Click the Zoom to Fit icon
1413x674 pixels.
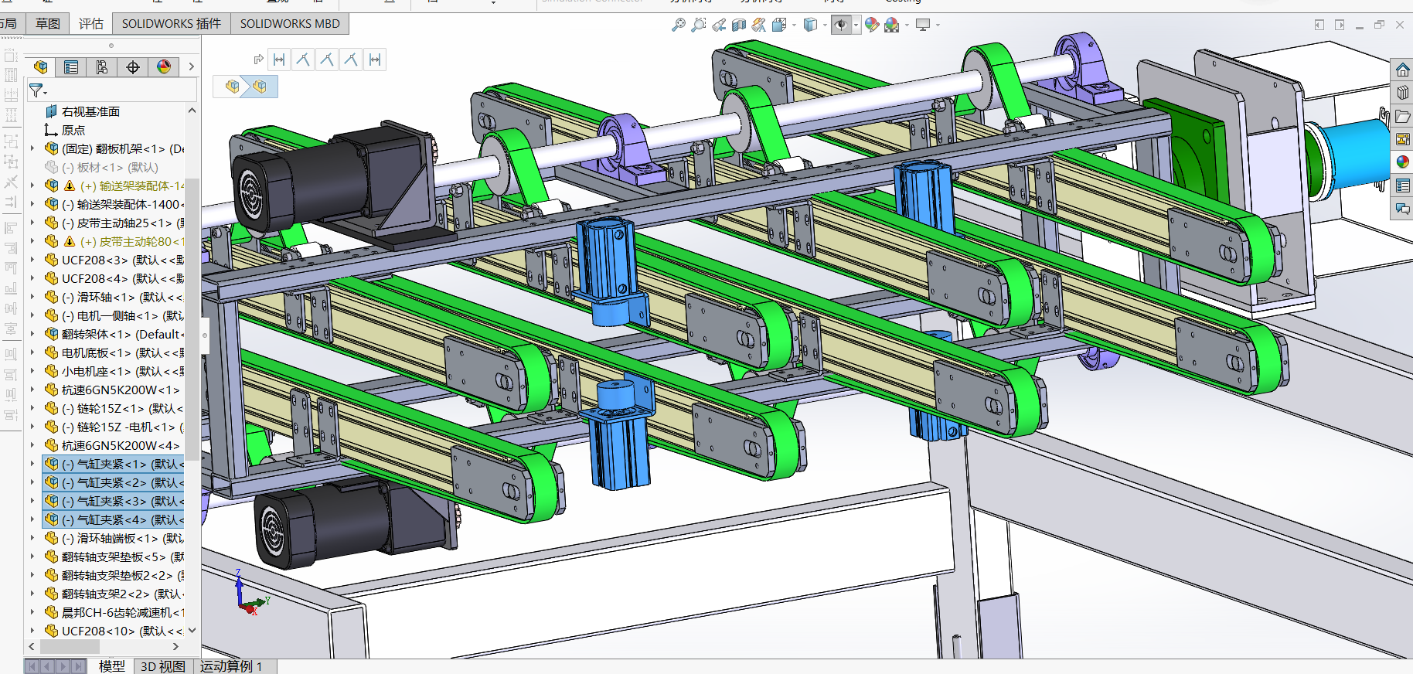click(678, 25)
